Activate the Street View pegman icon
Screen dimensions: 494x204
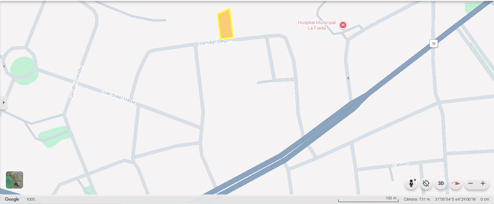click(411, 183)
